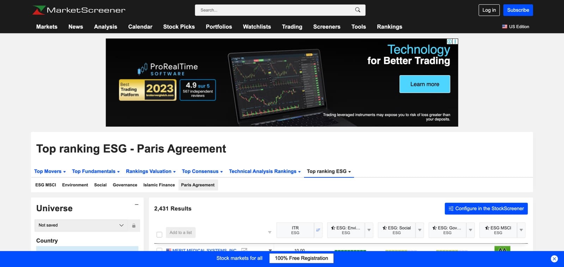564x267 pixels.
Task: Open the Portfolios menu
Action: tap(219, 26)
